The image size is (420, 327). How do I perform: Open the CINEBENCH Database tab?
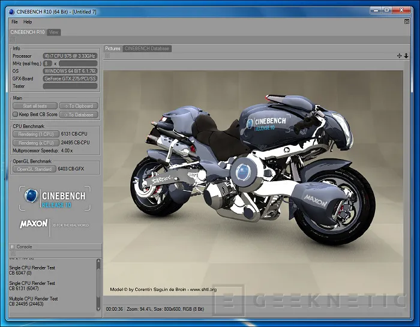pos(147,49)
